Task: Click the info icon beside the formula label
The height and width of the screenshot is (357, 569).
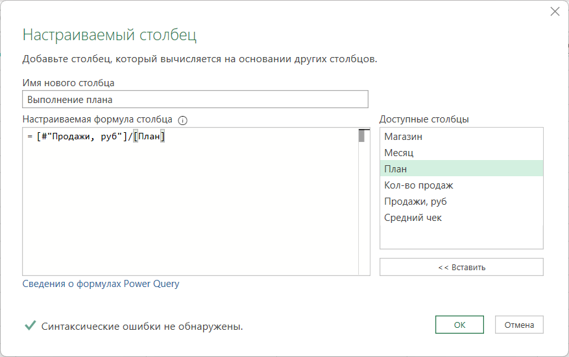Action: tap(182, 120)
